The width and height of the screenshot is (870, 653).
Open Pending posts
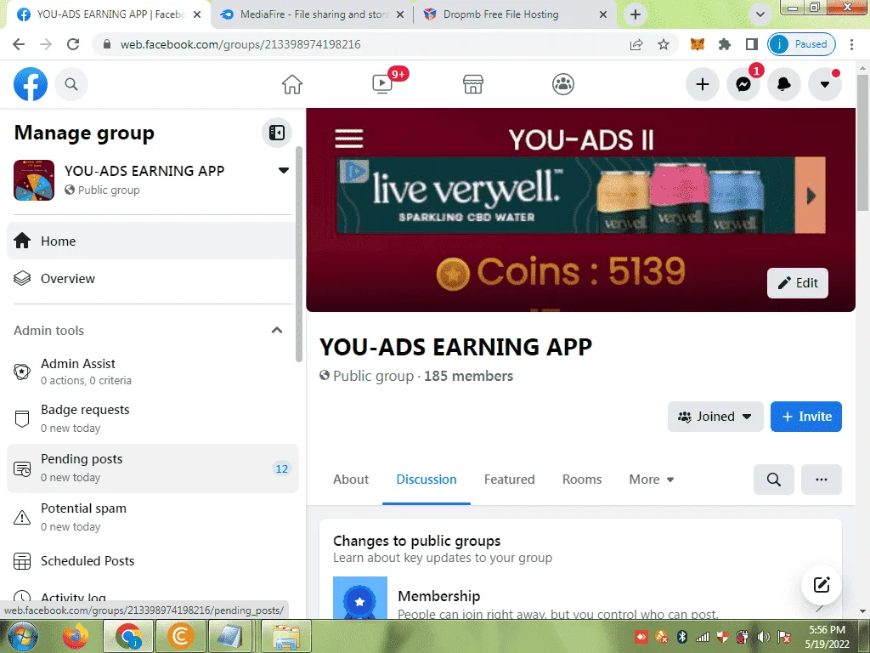tap(151, 468)
